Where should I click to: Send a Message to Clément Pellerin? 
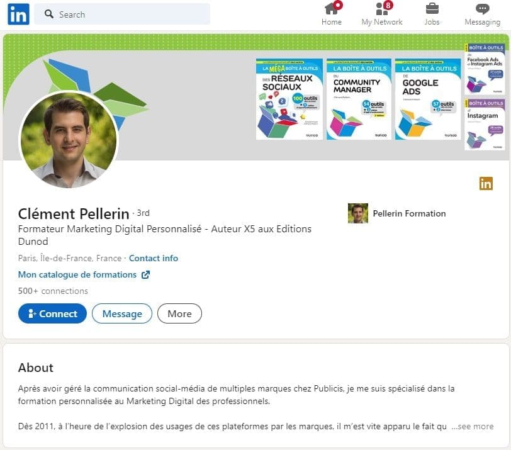tap(122, 313)
